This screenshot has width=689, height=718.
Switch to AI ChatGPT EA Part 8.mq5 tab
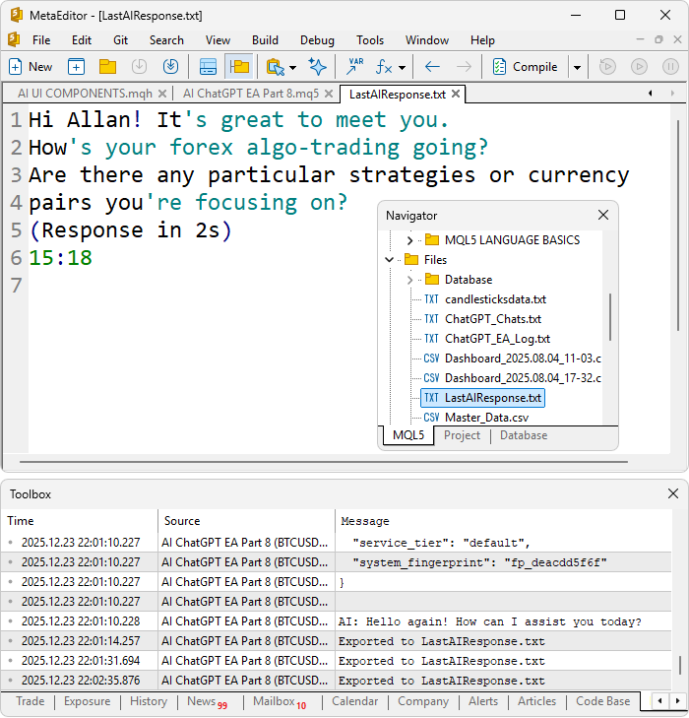click(x=251, y=94)
